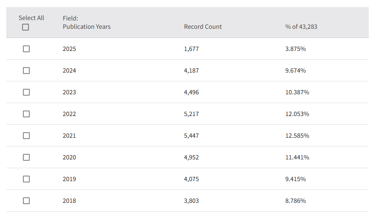The image size is (375, 212).
Task: Click the Select All label text
Action: tap(31, 18)
